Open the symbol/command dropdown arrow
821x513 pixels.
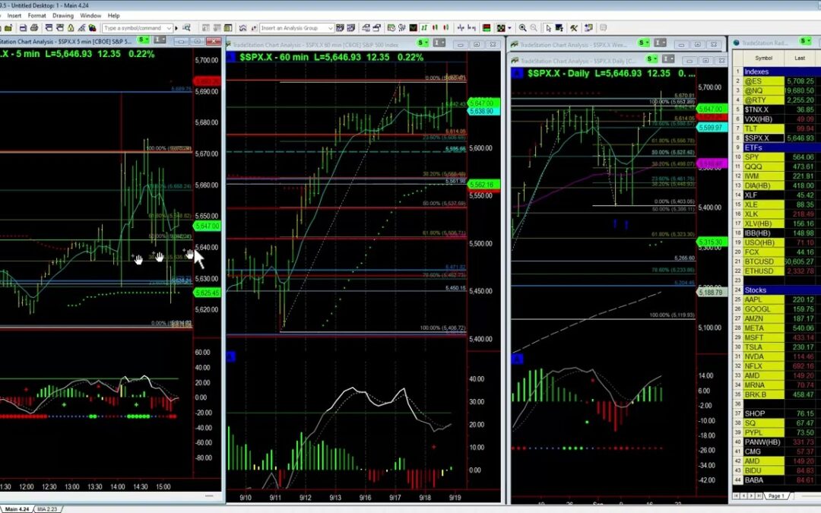[170, 27]
